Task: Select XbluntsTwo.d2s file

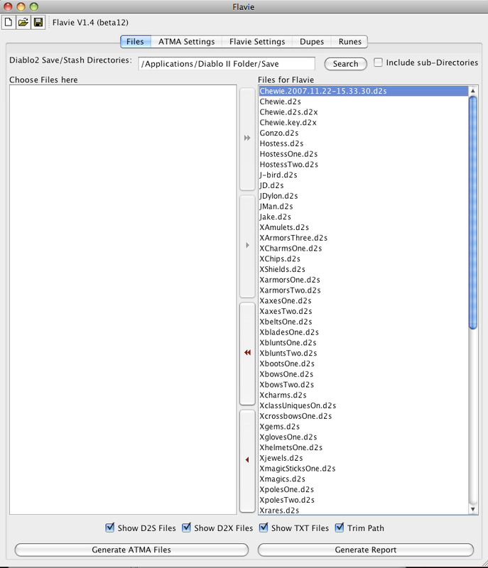Action: pos(364,354)
